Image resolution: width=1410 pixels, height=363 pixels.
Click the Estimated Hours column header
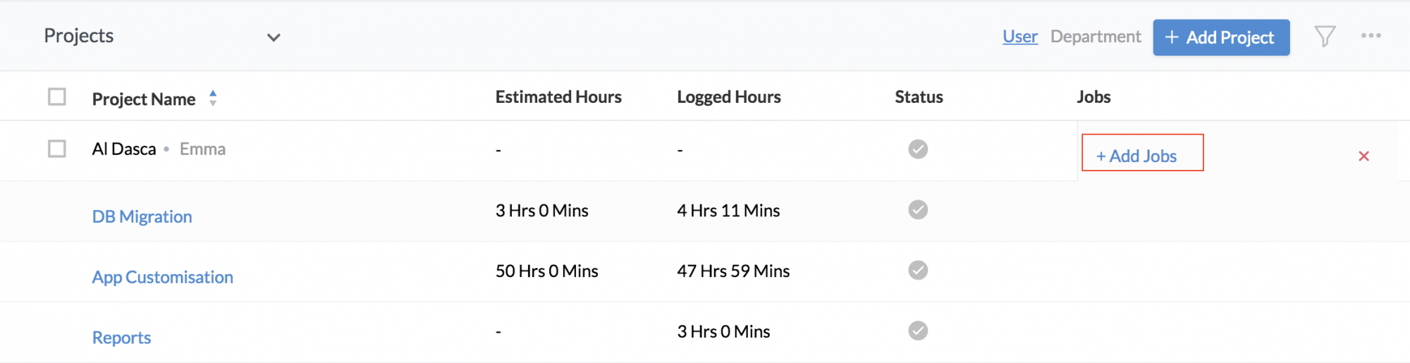point(558,97)
